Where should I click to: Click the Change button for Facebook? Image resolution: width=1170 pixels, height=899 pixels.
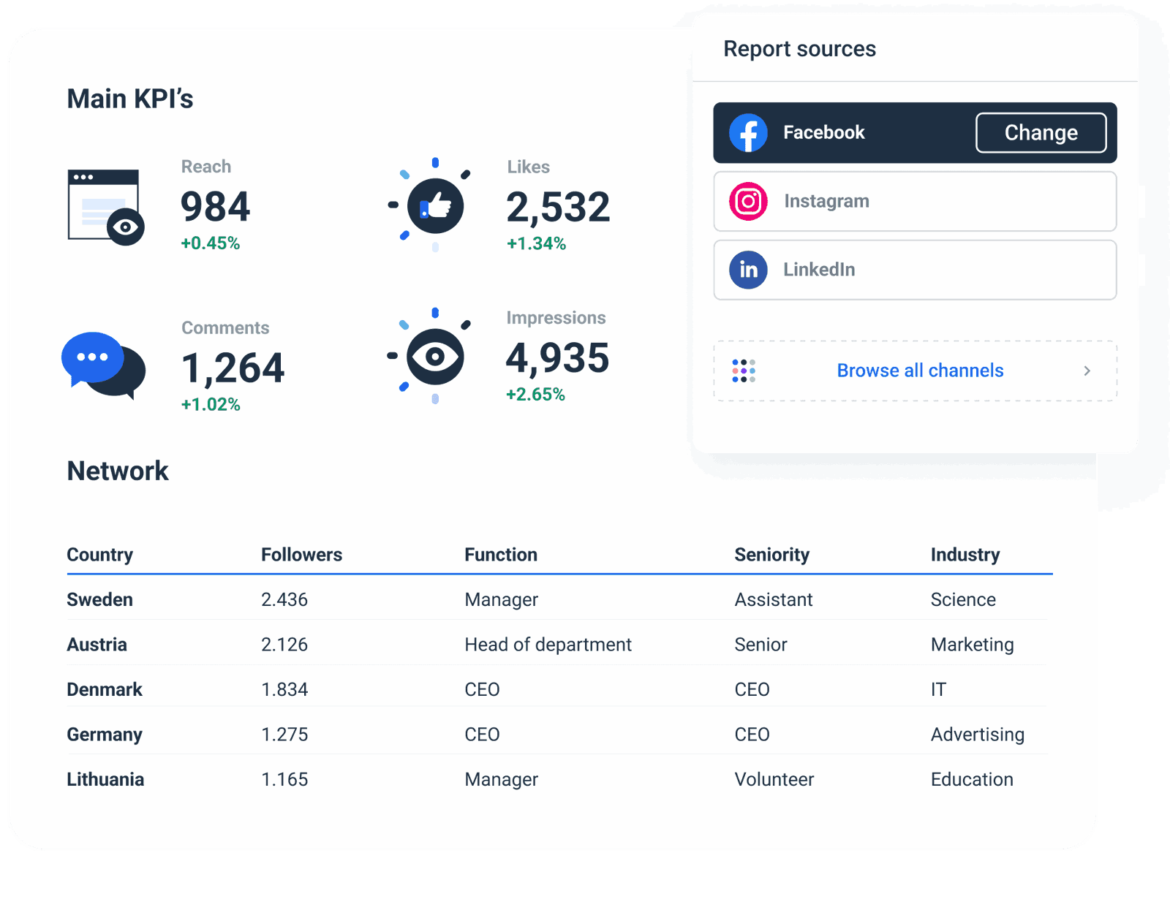point(1041,132)
